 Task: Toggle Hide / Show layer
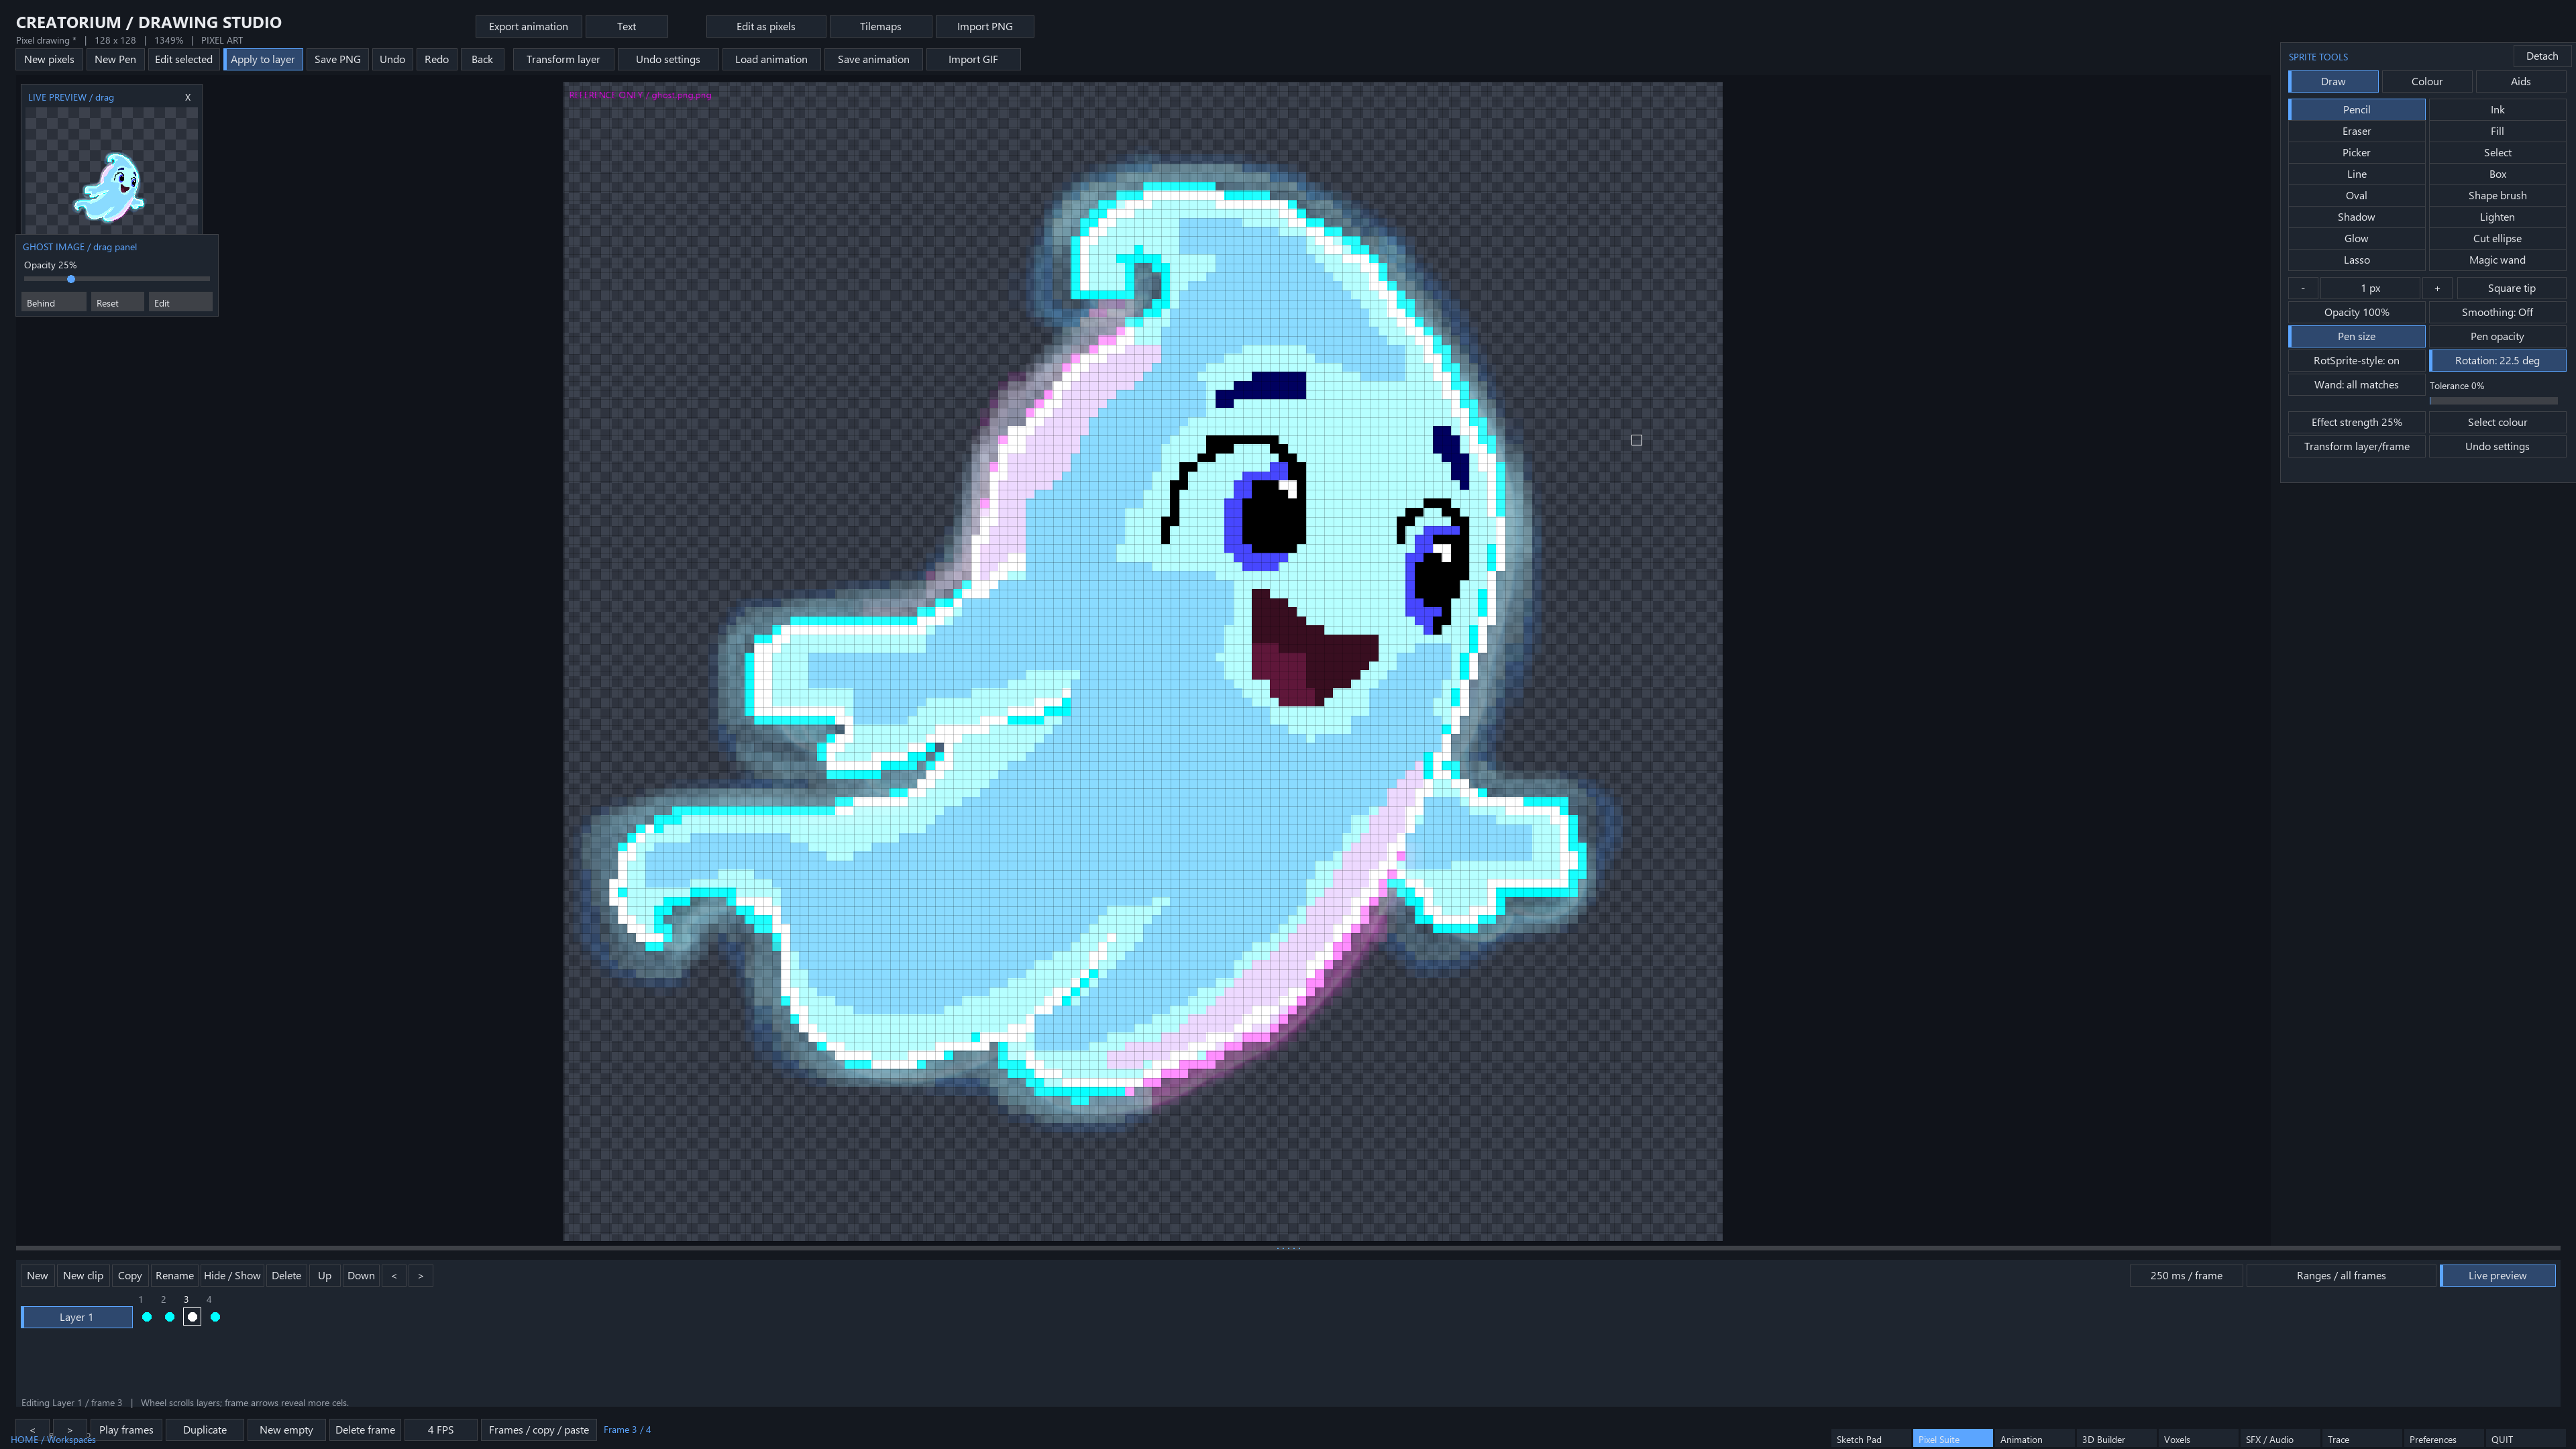[x=232, y=1276]
